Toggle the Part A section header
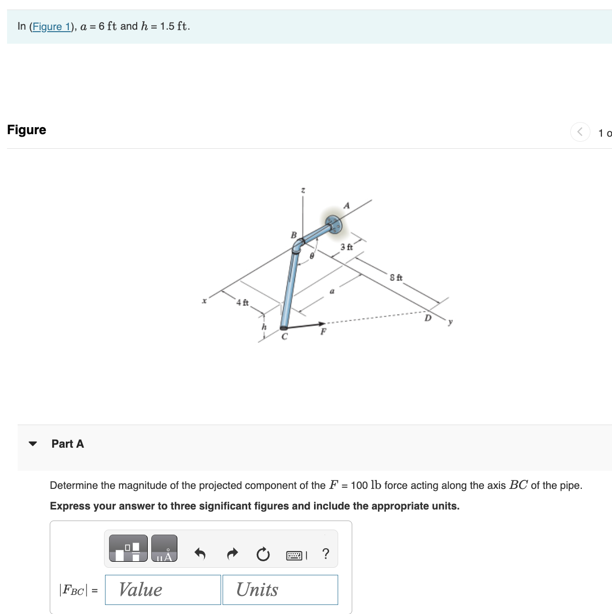Screen dimensions: 612x614 tap(67, 443)
